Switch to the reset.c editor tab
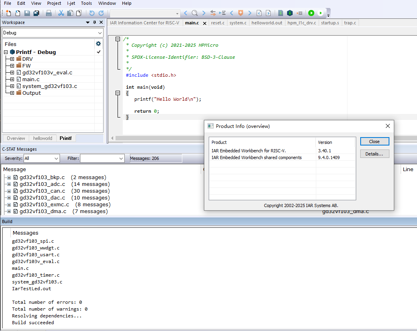This screenshot has width=417, height=331. 218,23
